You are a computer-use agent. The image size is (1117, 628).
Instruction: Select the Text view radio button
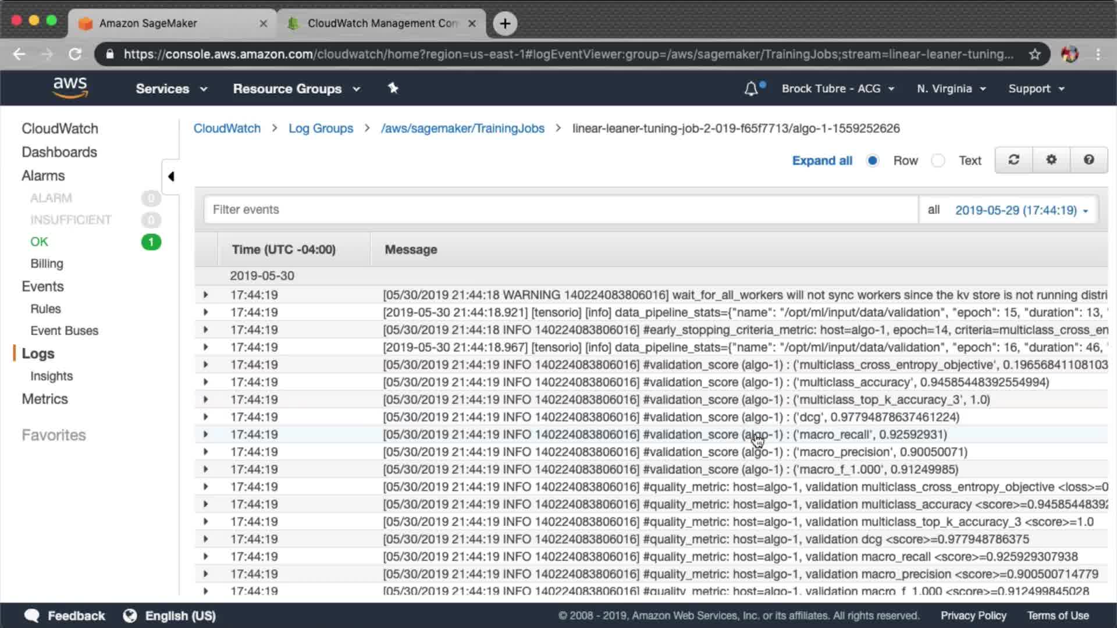click(x=937, y=160)
